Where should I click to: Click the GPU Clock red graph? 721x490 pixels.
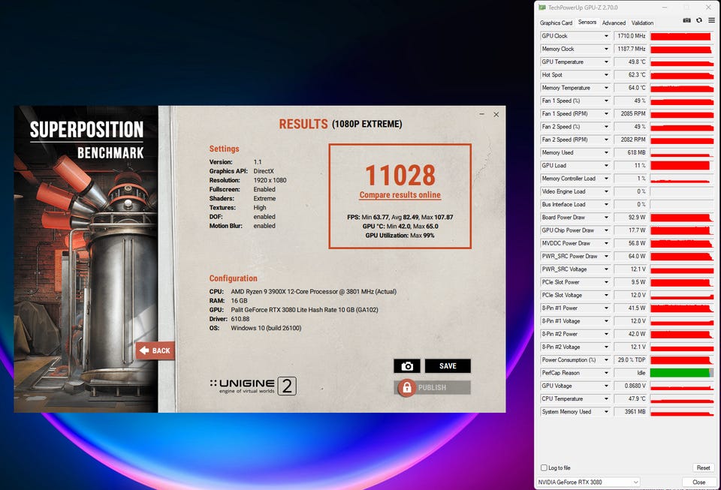(x=681, y=36)
